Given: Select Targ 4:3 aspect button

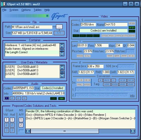Looking at the screenshot, I should 123,80.
